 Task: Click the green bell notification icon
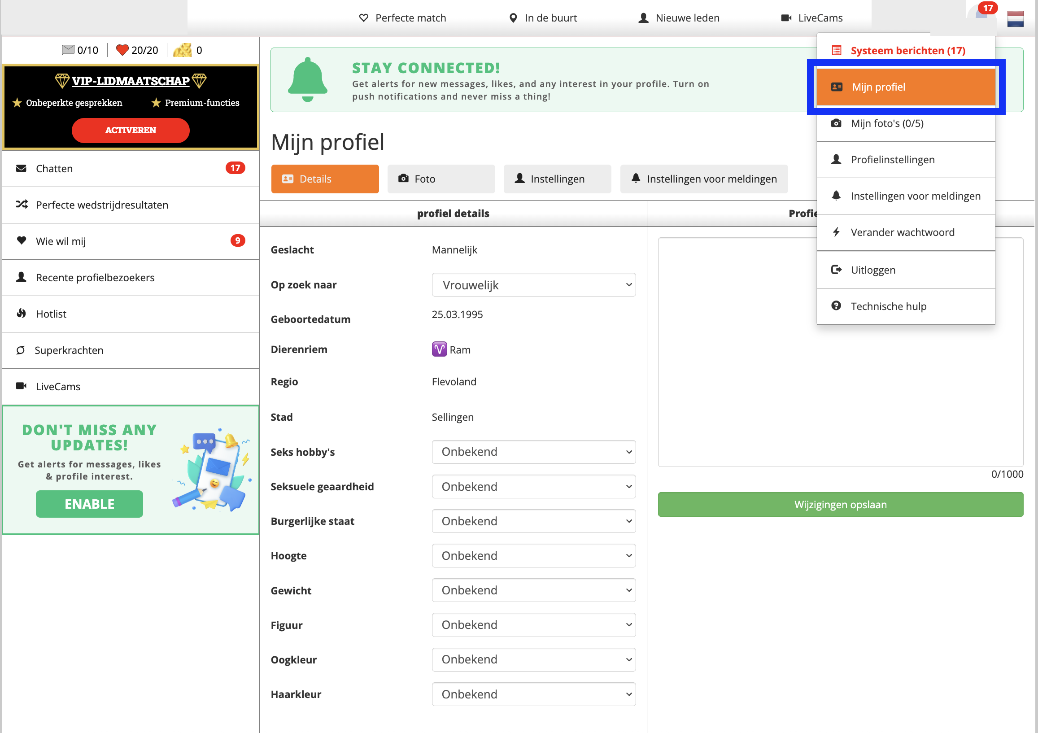(x=307, y=79)
